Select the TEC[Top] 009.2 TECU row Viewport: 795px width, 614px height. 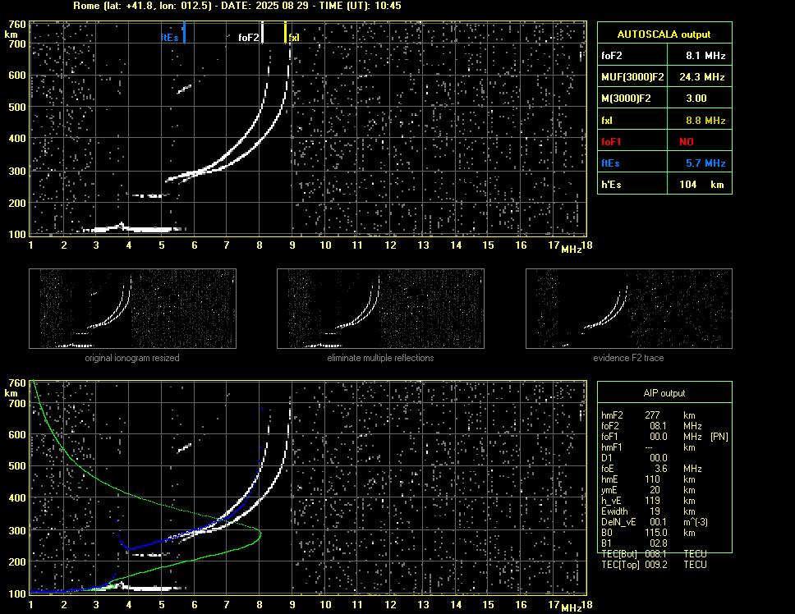coord(654,565)
